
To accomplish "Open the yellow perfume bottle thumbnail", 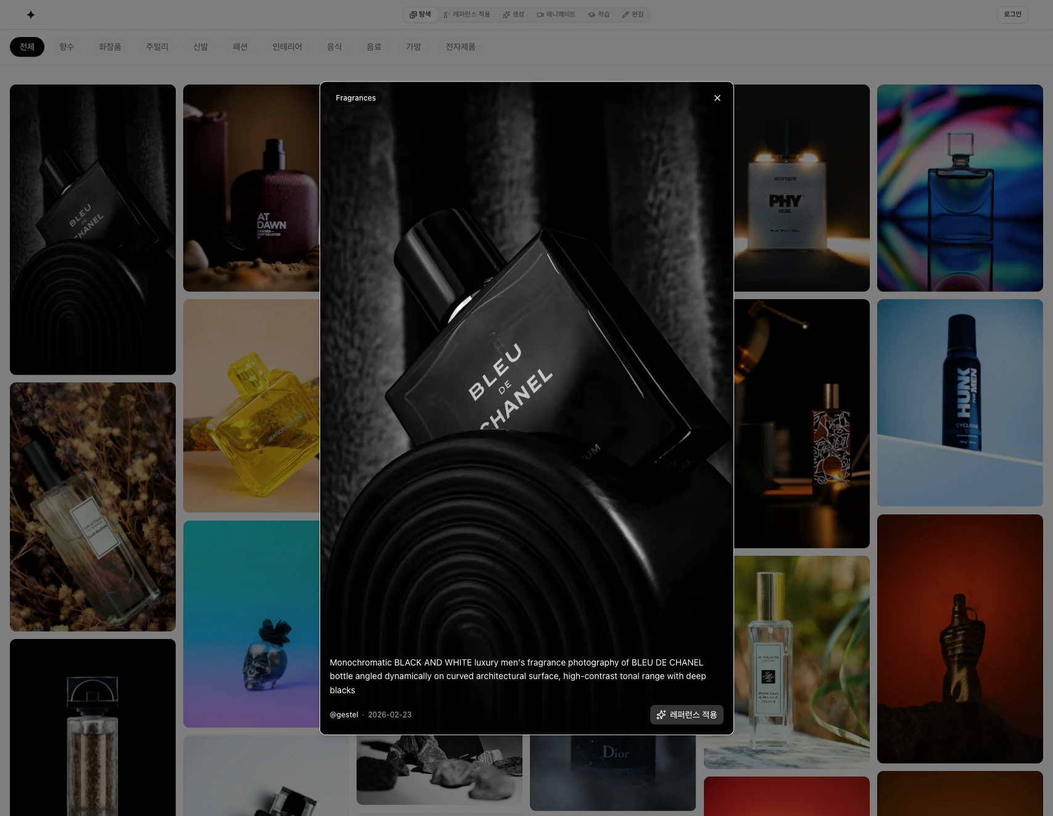I will pos(251,406).
